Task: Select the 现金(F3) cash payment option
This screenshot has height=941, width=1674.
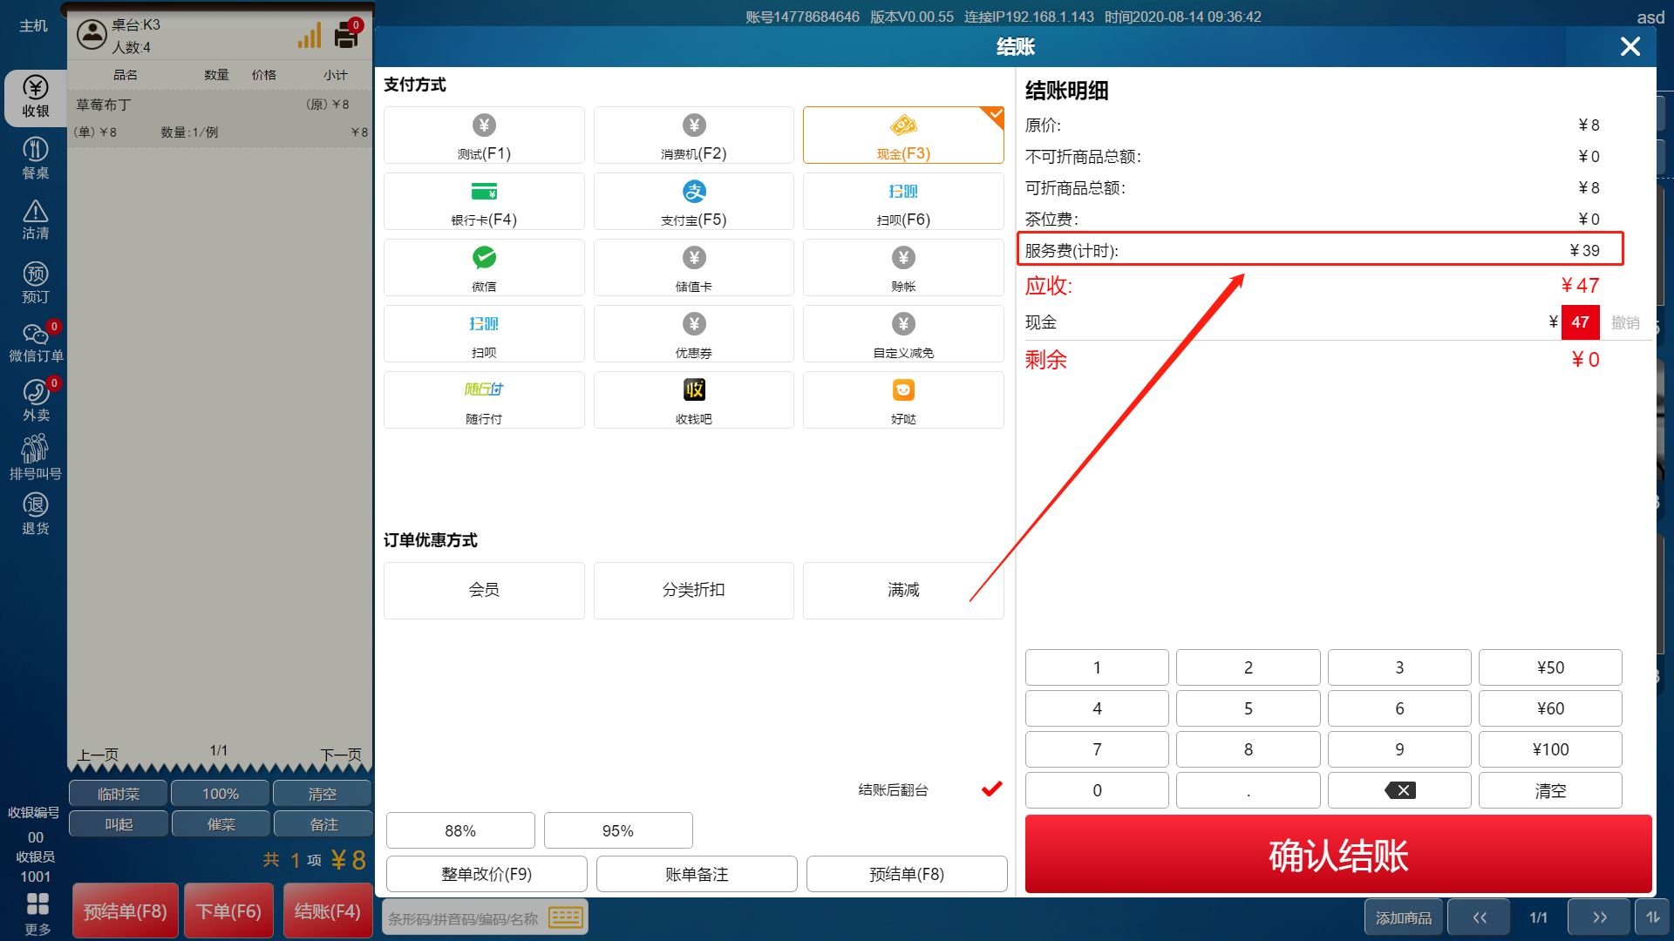Action: point(902,135)
